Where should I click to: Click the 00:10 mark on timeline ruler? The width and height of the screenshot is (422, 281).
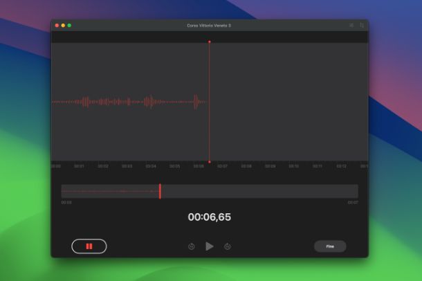click(294, 166)
